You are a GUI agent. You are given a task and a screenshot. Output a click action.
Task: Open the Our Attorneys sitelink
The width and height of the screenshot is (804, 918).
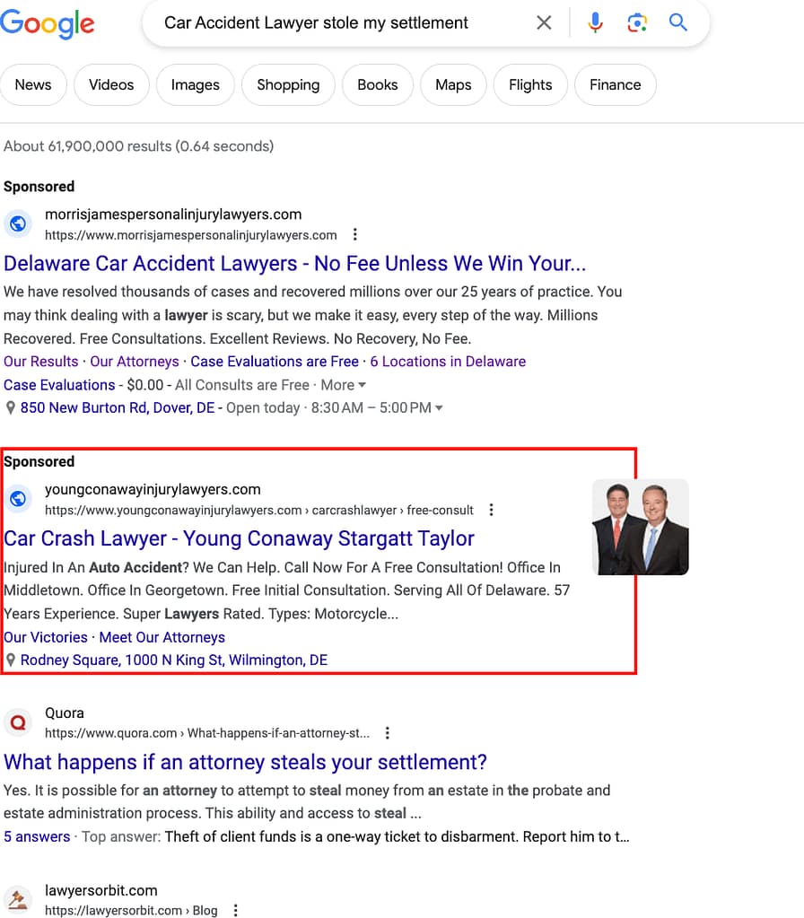point(135,362)
